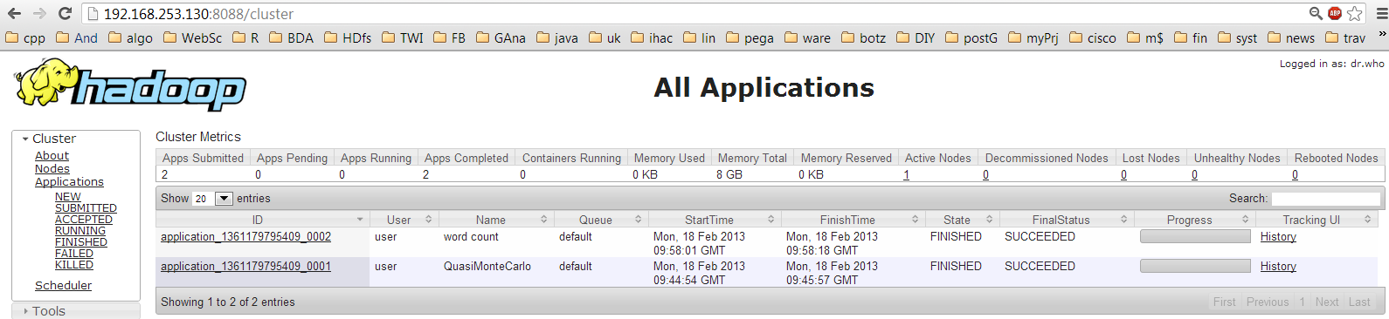Reload the page with the refresh icon
Viewport: 1389px width, 319px height.
point(65,13)
